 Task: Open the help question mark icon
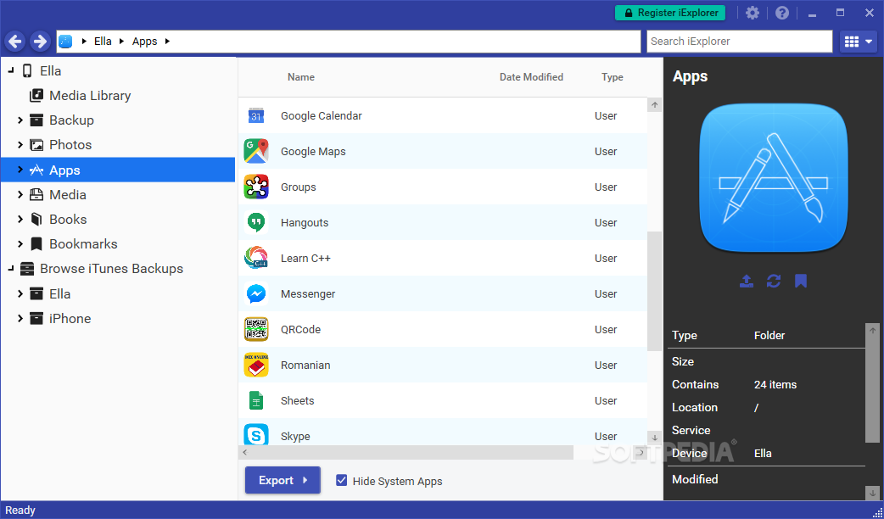(x=782, y=13)
